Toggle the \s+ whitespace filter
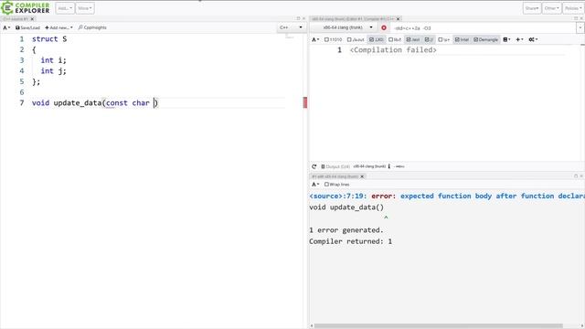The width and height of the screenshot is (585, 329). pos(443,39)
